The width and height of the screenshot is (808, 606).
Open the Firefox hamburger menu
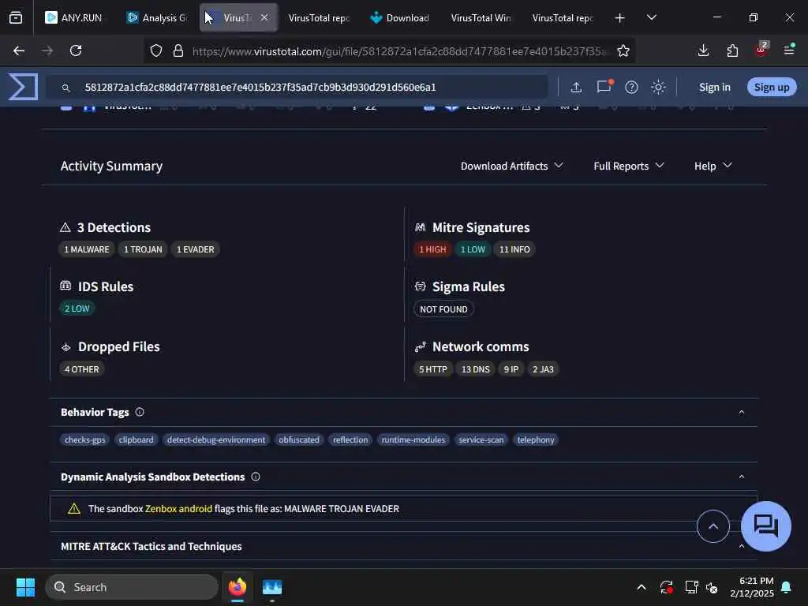point(789,50)
